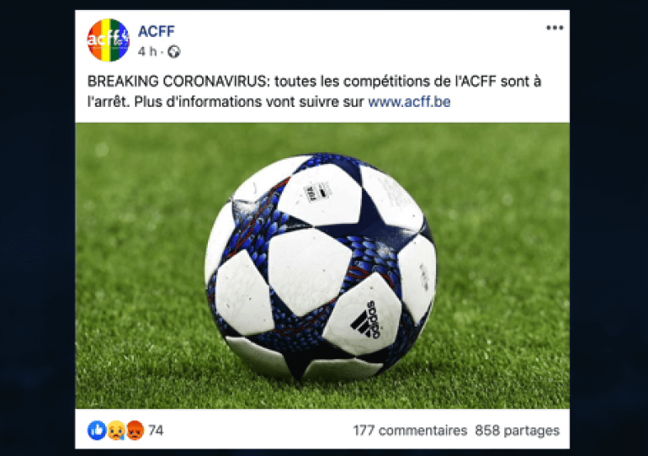Viewport: 648px width, 456px height.
Task: Open the 74 reactions count list
Action: [x=156, y=431]
